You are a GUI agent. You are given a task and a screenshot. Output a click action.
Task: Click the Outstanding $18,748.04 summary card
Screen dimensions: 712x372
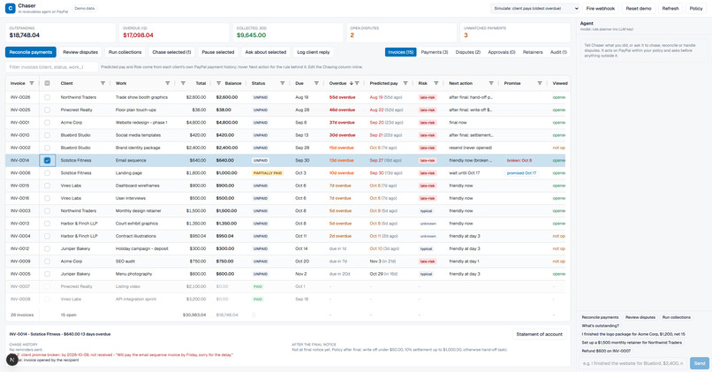(60, 33)
